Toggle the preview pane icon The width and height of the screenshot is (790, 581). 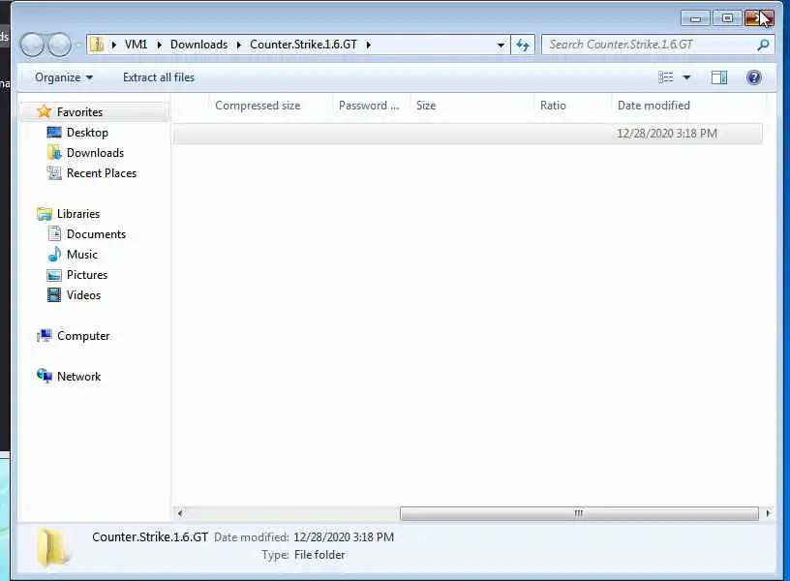(x=719, y=77)
